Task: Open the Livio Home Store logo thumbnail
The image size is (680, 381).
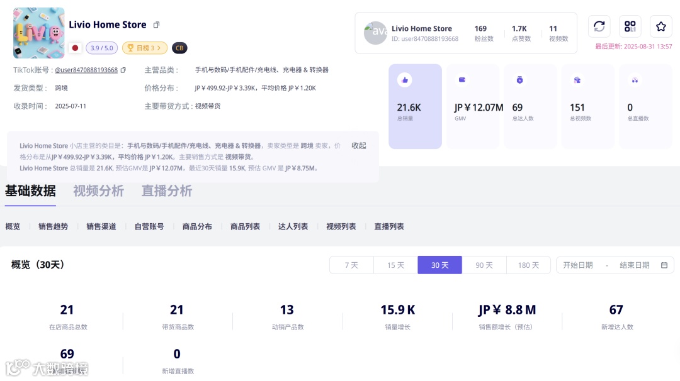Action: [38, 33]
